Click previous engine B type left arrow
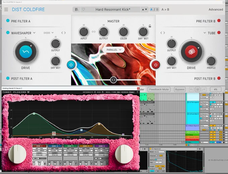Viewport: 228px width, 174px height. (x=161, y=33)
